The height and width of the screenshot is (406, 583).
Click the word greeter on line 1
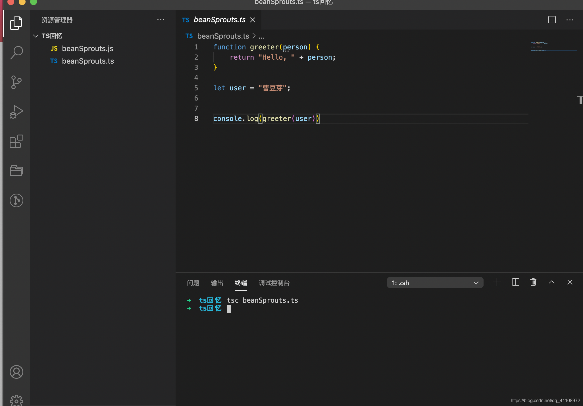point(265,47)
